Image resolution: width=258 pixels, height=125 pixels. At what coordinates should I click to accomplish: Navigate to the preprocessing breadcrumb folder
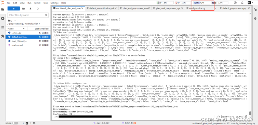tap(16, 24)
